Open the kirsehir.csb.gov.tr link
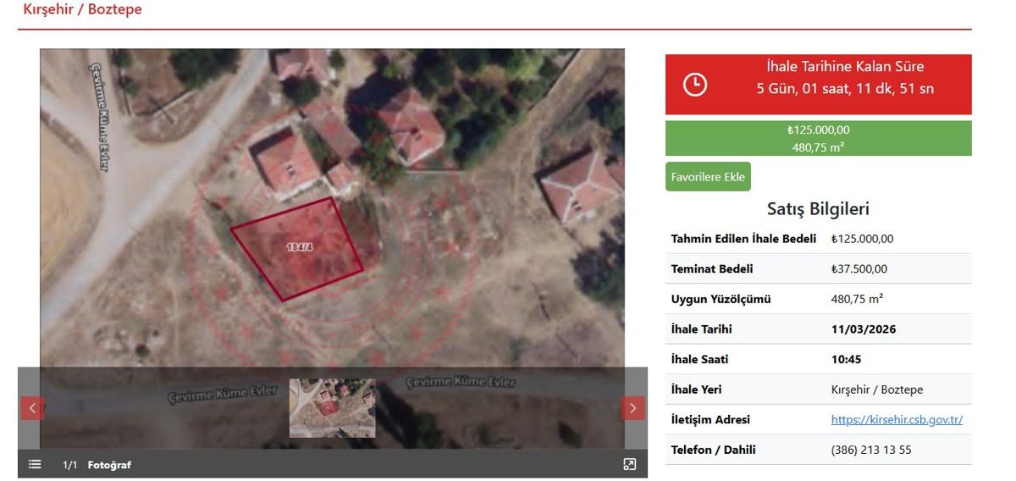Image resolution: width=1016 pixels, height=481 pixels. point(897,420)
